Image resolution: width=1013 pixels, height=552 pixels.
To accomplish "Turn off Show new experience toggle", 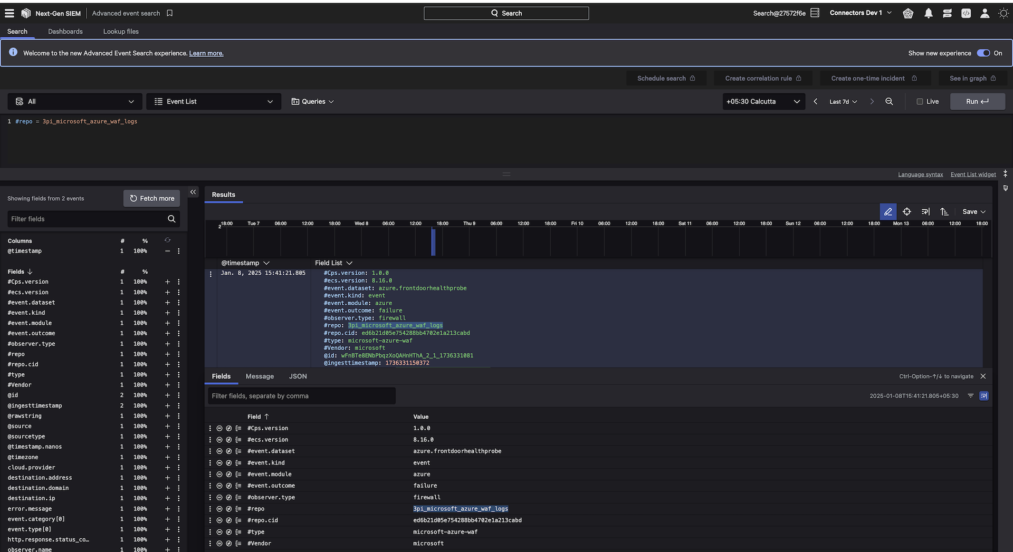I will click(x=983, y=53).
